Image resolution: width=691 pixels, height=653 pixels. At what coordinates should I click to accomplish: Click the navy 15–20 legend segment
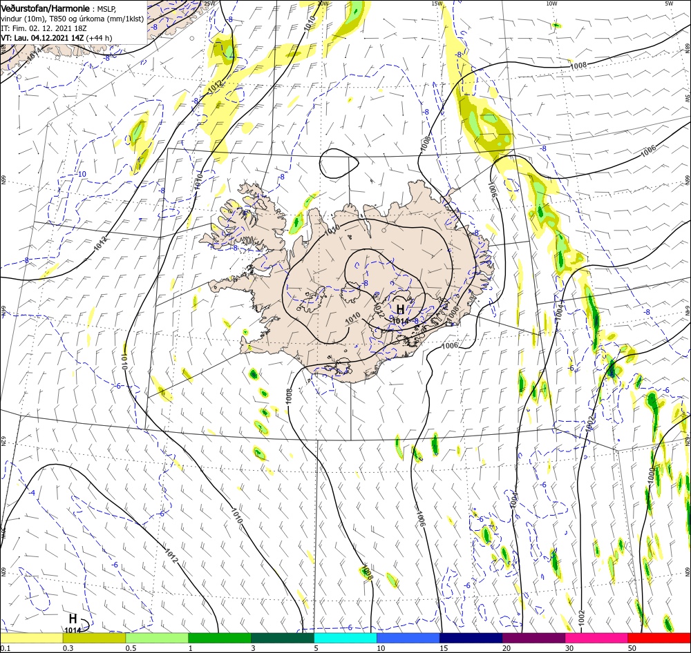pyautogui.click(x=471, y=638)
